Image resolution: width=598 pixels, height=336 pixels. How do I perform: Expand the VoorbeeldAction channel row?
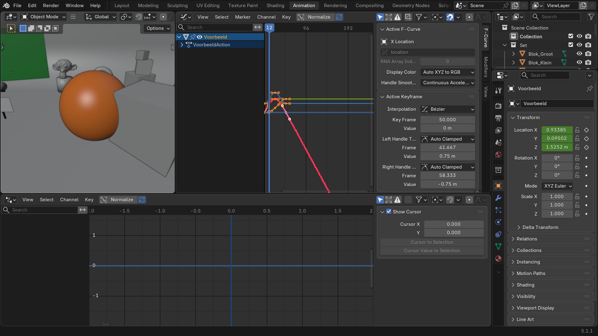tap(182, 45)
